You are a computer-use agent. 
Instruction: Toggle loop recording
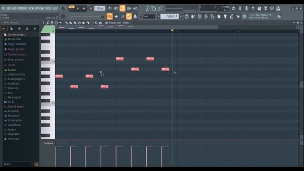coord(135,9)
